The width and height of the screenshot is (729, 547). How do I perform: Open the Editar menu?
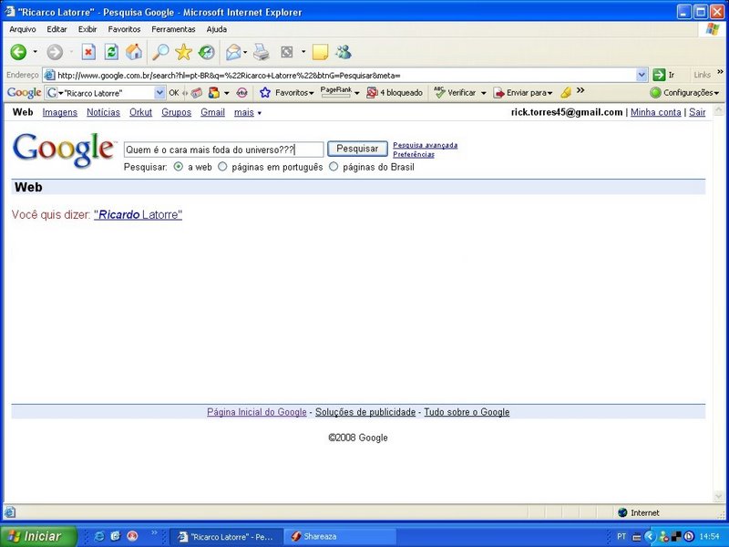tap(56, 29)
